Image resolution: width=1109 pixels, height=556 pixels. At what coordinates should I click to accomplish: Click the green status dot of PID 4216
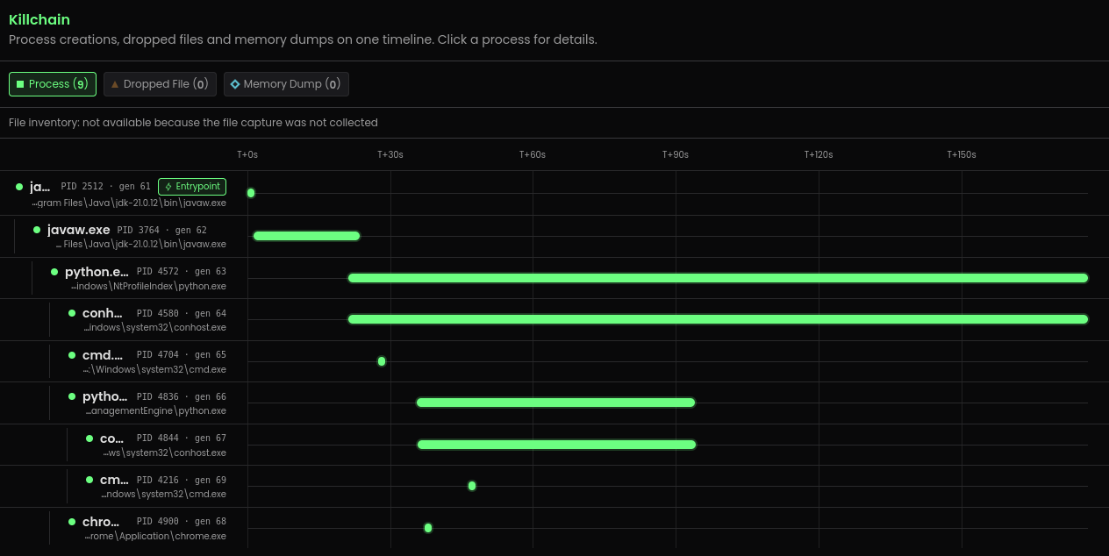pyautogui.click(x=89, y=480)
